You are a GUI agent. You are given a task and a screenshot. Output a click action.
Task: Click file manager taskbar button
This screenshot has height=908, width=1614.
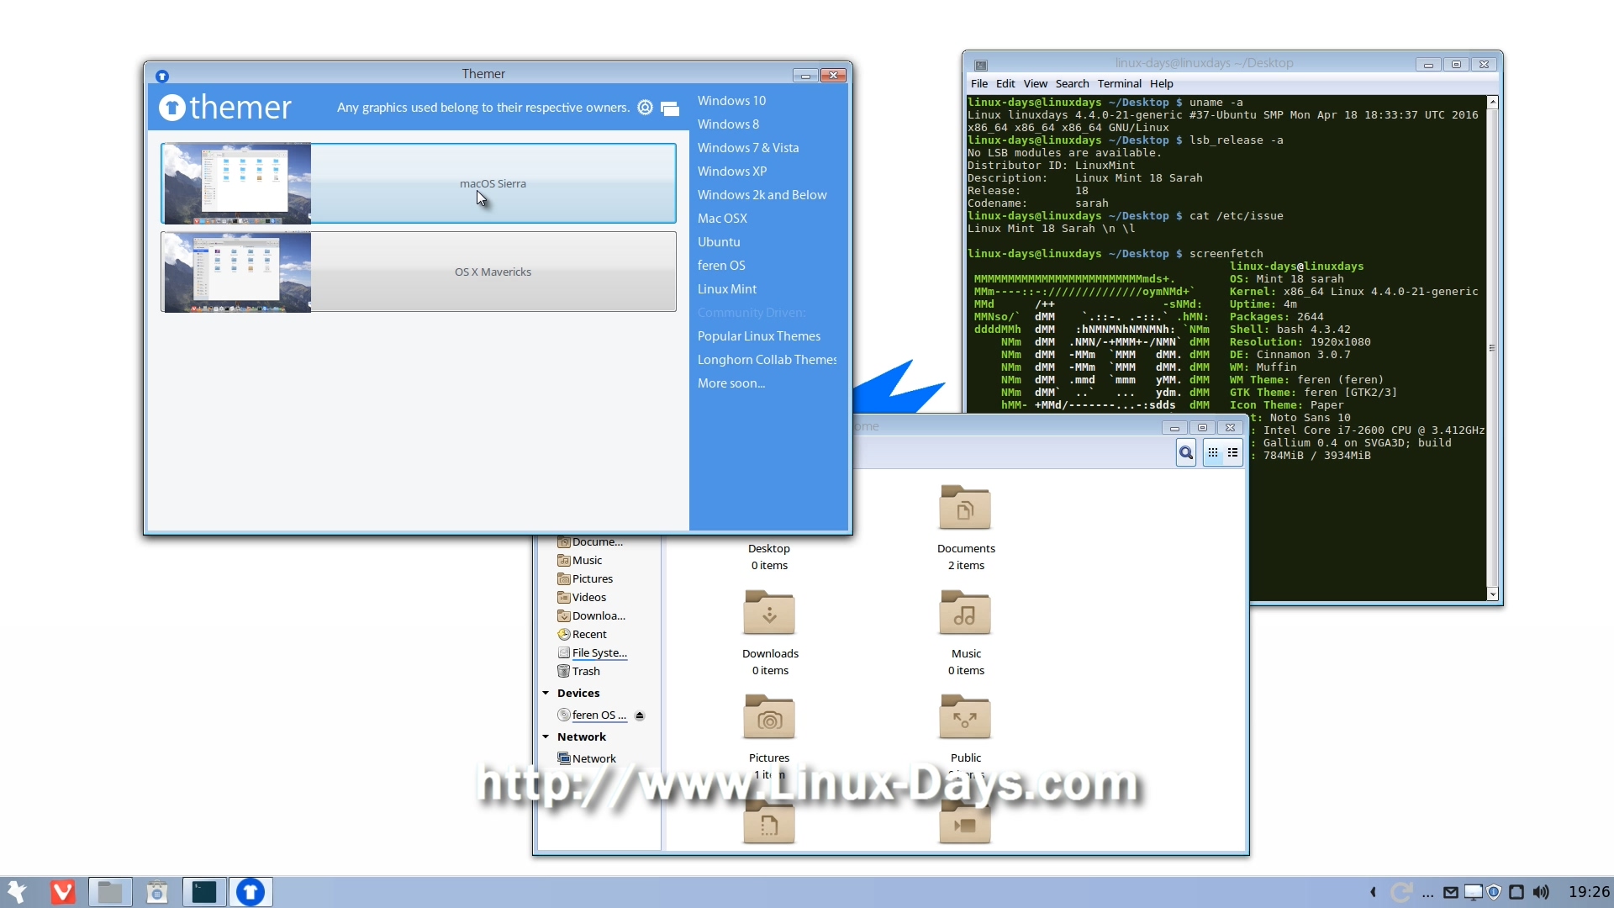(x=110, y=892)
